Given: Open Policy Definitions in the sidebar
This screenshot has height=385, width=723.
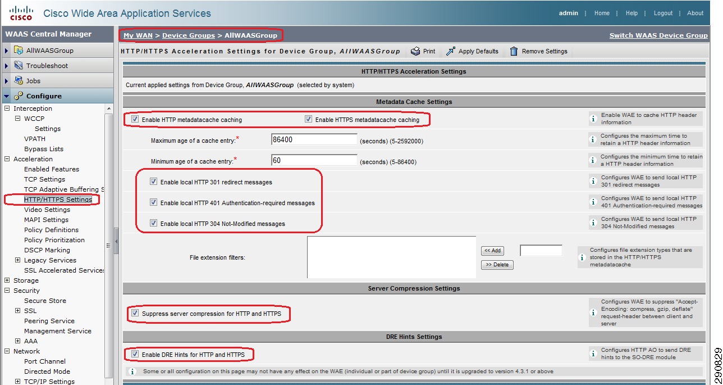Looking at the screenshot, I should (51, 230).
